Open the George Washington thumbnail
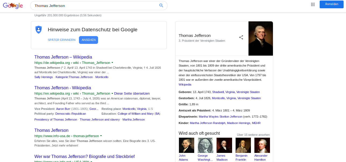The image size is (346, 162). pos(205,145)
